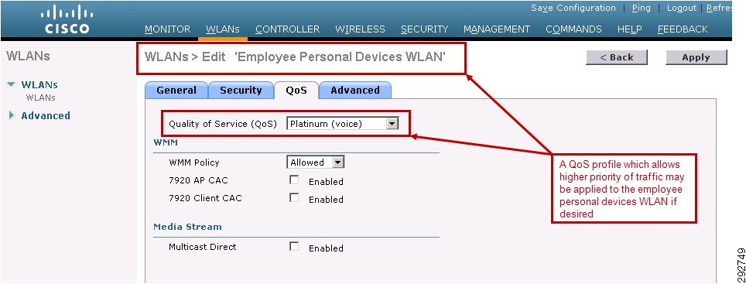Click the Ping link
The width and height of the screenshot is (746, 284).
coord(642,8)
